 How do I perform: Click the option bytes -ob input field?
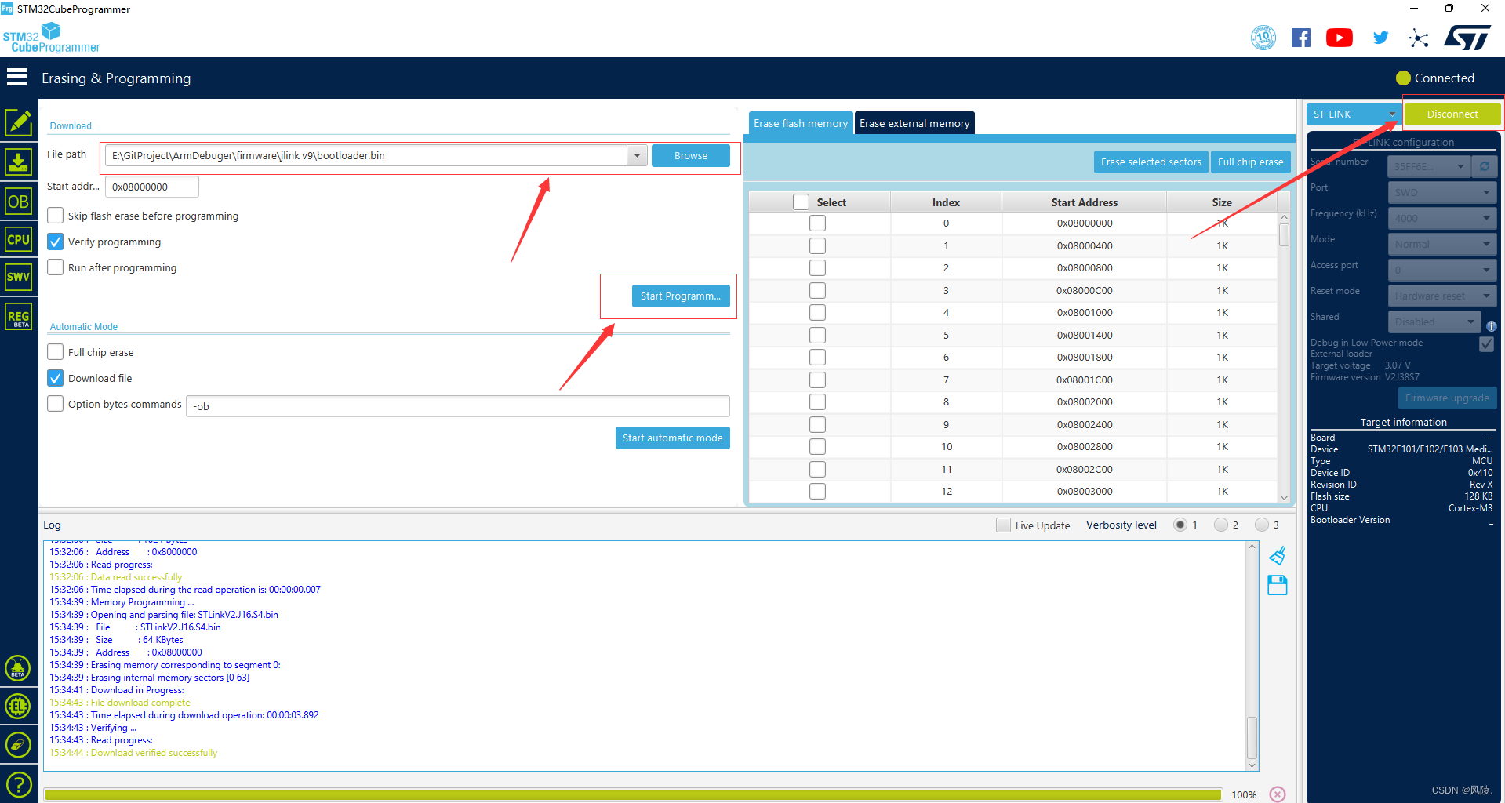click(457, 406)
